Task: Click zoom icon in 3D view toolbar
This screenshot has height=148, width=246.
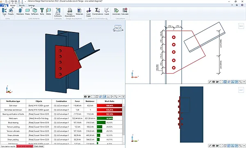Action: click(116, 96)
